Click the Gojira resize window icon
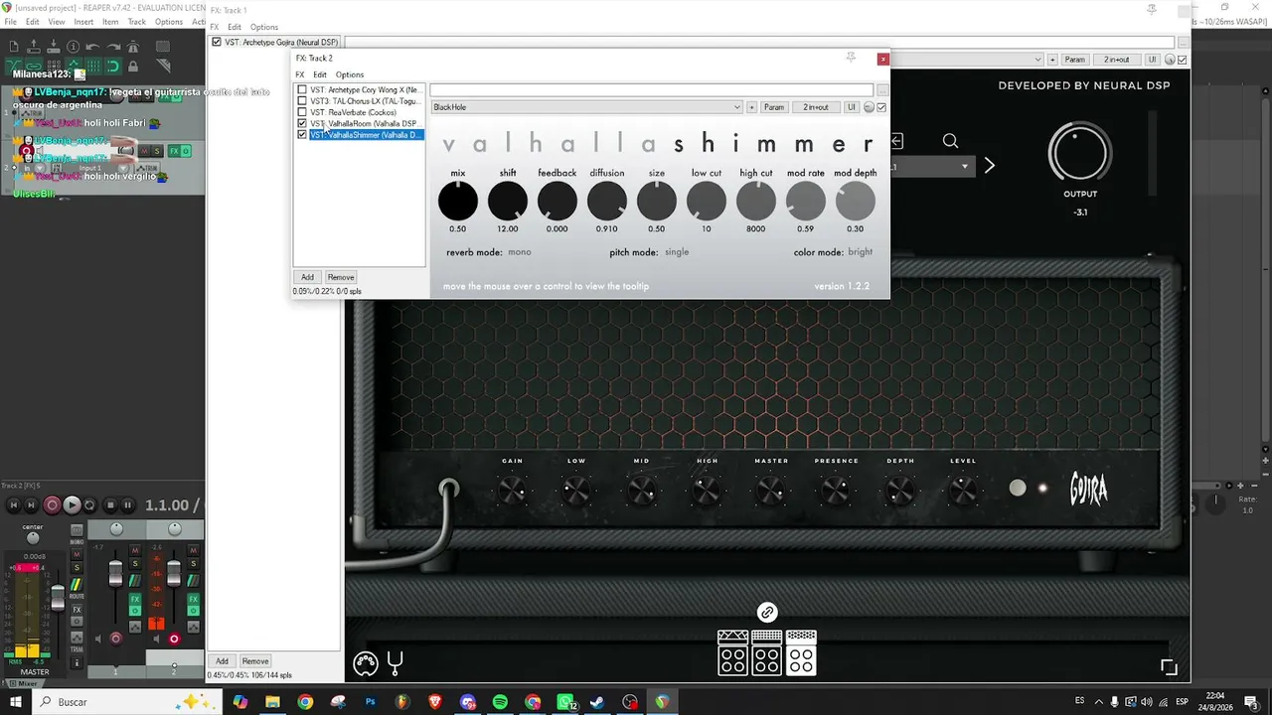The image size is (1272, 715). pyautogui.click(x=1169, y=667)
